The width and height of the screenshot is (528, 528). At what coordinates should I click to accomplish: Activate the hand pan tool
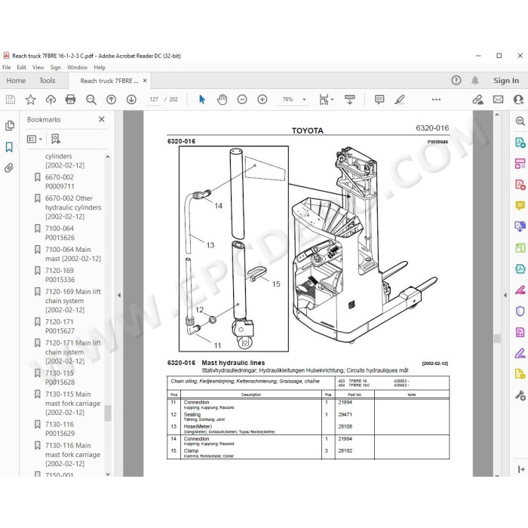(222, 100)
